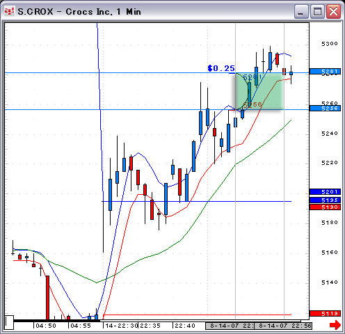Click the $0.25 measurement label
The height and width of the screenshot is (334, 345).
[221, 68]
